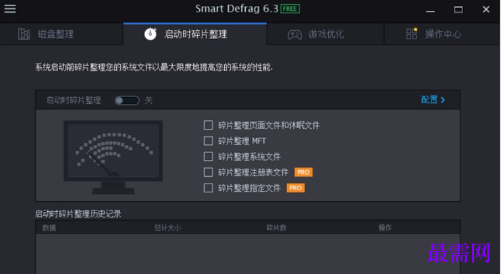503x274 pixels.
Task: Click the PRO badge beside 碎片整理指定文件
Action: coord(296,188)
